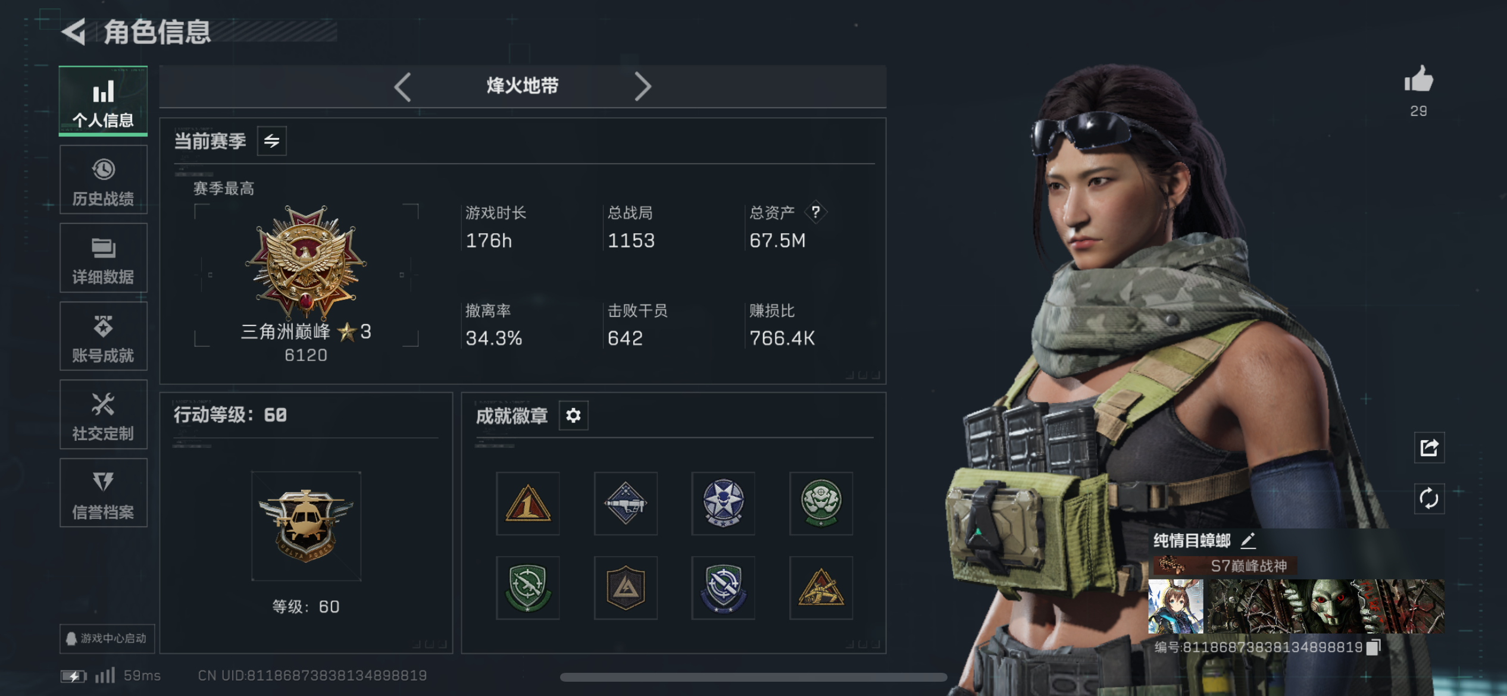Image resolution: width=1507 pixels, height=696 pixels.
Task: Click the bottom horizontal scrollbar
Action: [753, 677]
